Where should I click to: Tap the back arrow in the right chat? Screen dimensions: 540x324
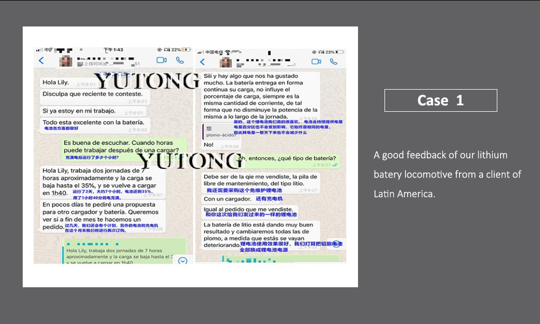coord(202,62)
